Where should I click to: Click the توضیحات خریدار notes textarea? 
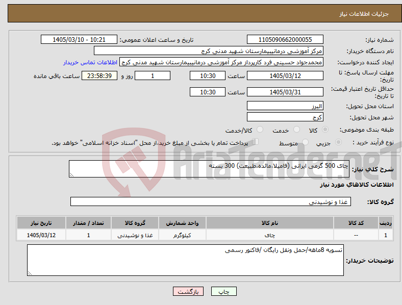[185, 260]
